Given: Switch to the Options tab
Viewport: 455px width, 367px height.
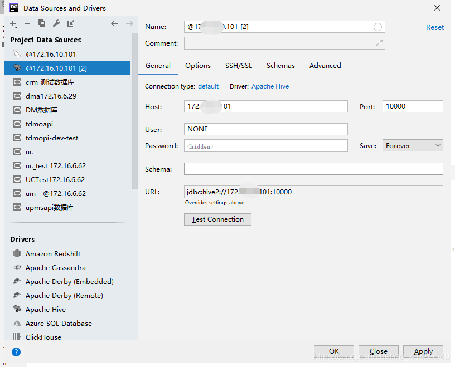Looking at the screenshot, I should tap(198, 66).
